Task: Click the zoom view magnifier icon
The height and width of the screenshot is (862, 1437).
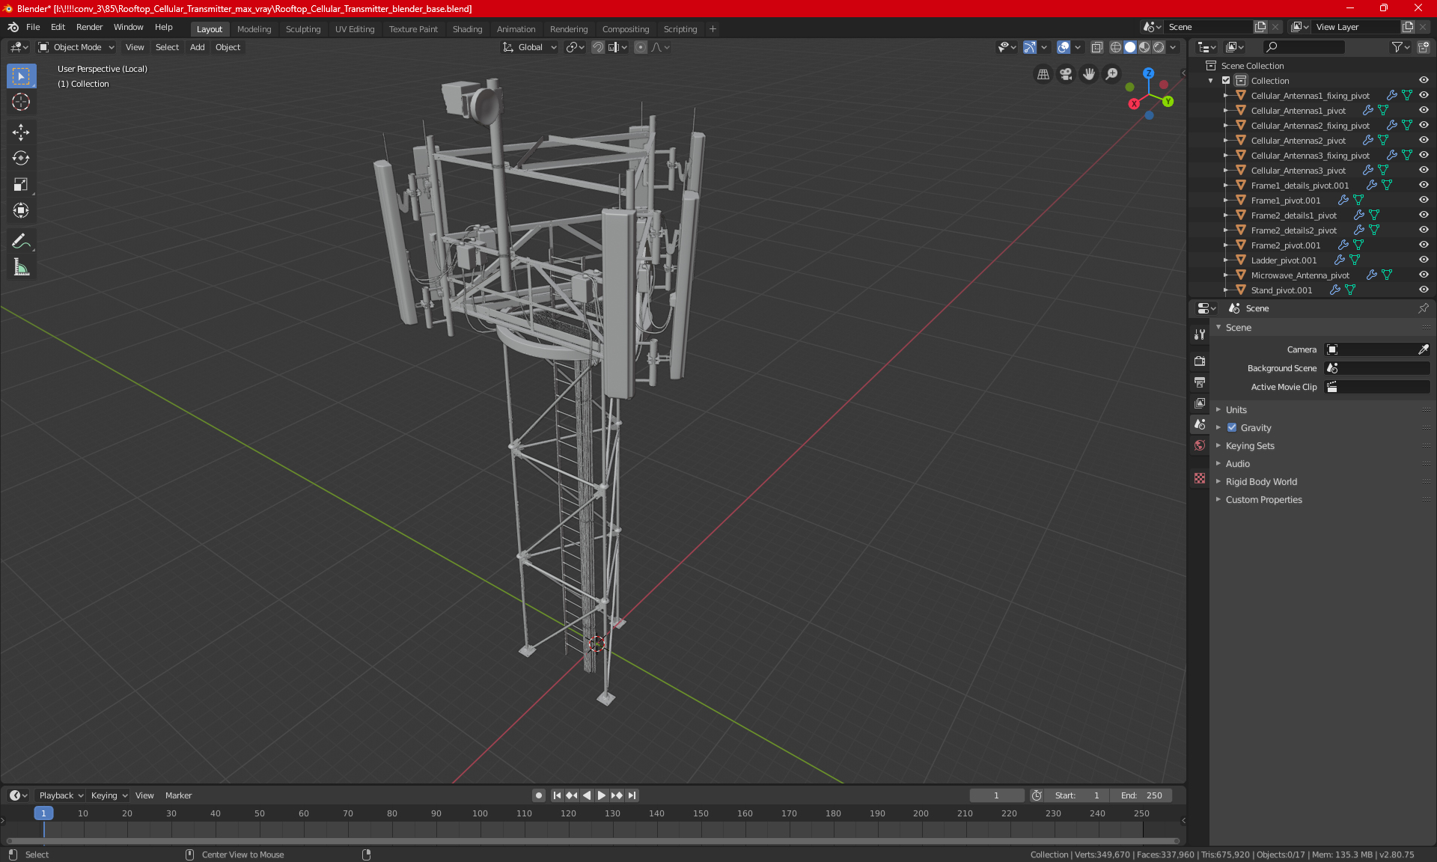Action: [x=1111, y=74]
